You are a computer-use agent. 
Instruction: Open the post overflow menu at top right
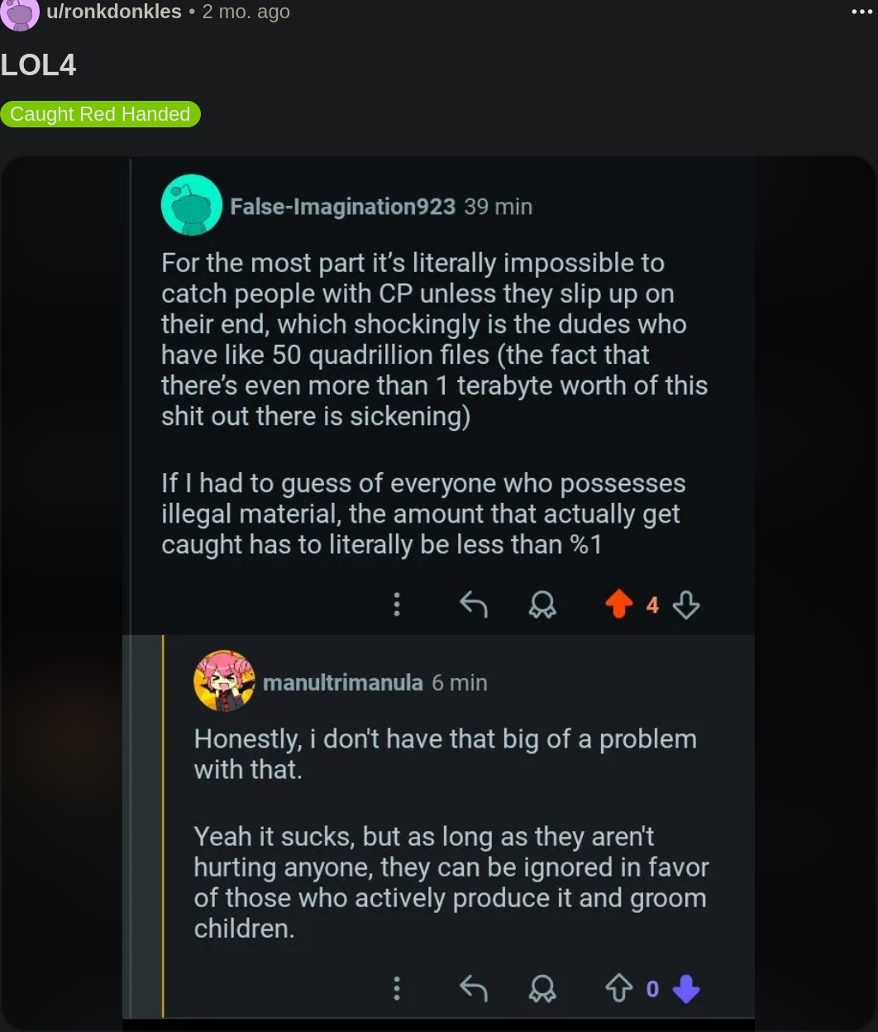click(861, 12)
